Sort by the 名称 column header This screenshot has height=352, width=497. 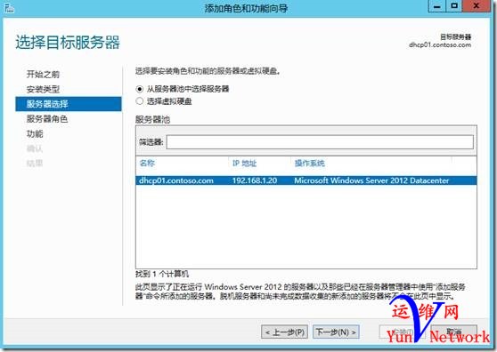coord(147,164)
